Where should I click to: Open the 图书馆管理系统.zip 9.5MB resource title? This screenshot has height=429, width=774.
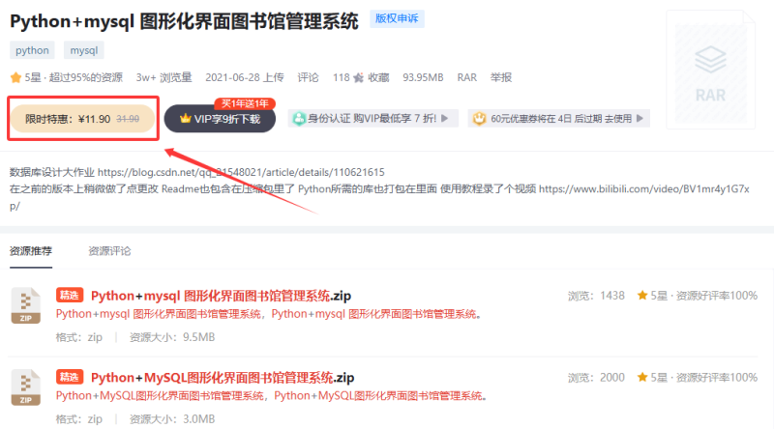pos(221,296)
